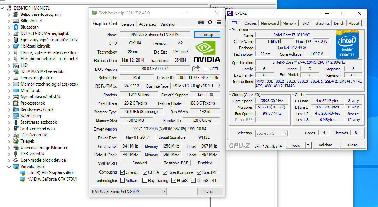Open the GPU-Z hamburger menu
The height and width of the screenshot is (207, 378).
click(219, 23)
